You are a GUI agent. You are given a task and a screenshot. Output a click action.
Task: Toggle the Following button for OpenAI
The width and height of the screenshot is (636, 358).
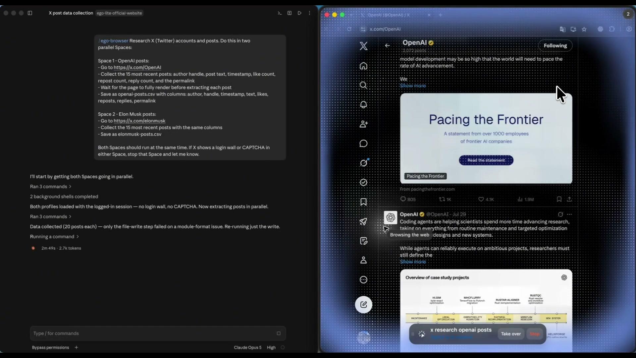pos(555,46)
